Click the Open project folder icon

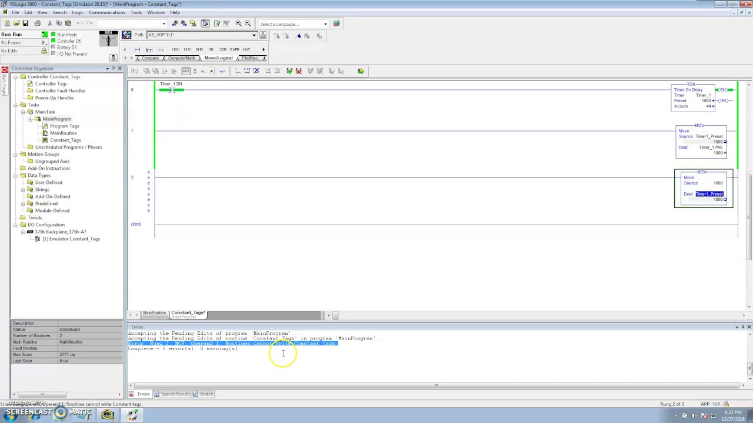pos(16,23)
